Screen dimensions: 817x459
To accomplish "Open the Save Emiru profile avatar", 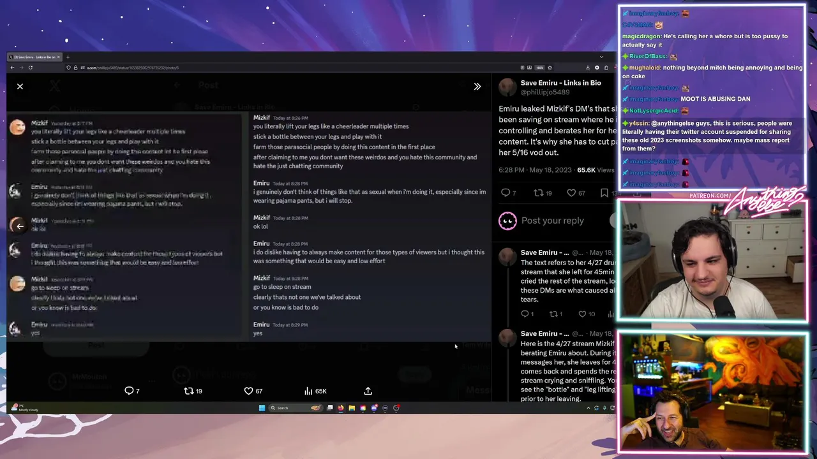I will pos(507,87).
